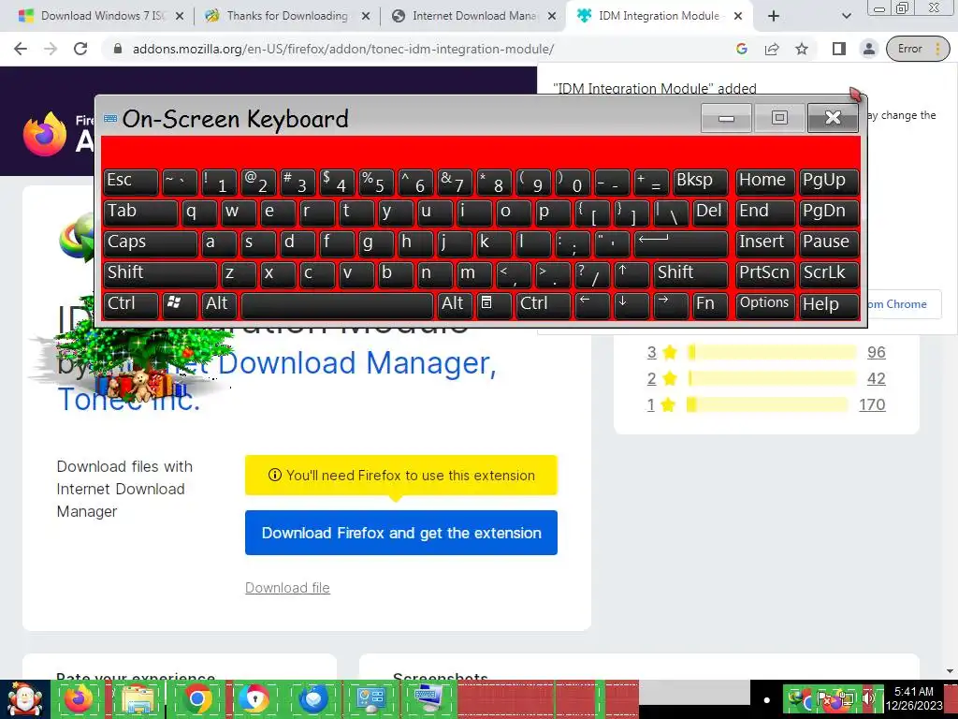The image size is (958, 719).
Task: Click the letter q key
Action: 199,213
